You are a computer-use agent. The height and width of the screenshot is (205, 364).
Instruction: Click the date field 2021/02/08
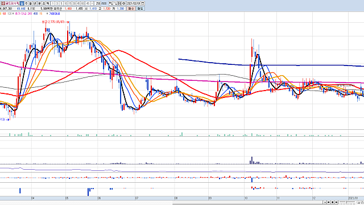[x=134, y=3]
